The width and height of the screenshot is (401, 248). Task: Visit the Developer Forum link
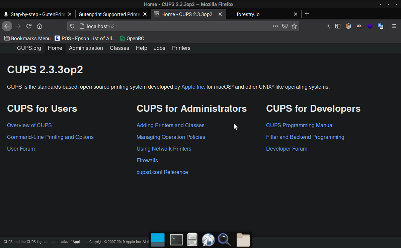click(x=287, y=149)
